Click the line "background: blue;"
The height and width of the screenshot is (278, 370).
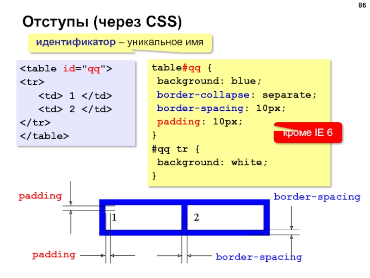[210, 81]
